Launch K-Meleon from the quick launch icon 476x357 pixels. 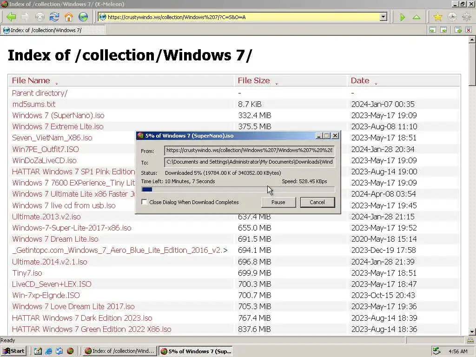pyautogui.click(x=70, y=351)
